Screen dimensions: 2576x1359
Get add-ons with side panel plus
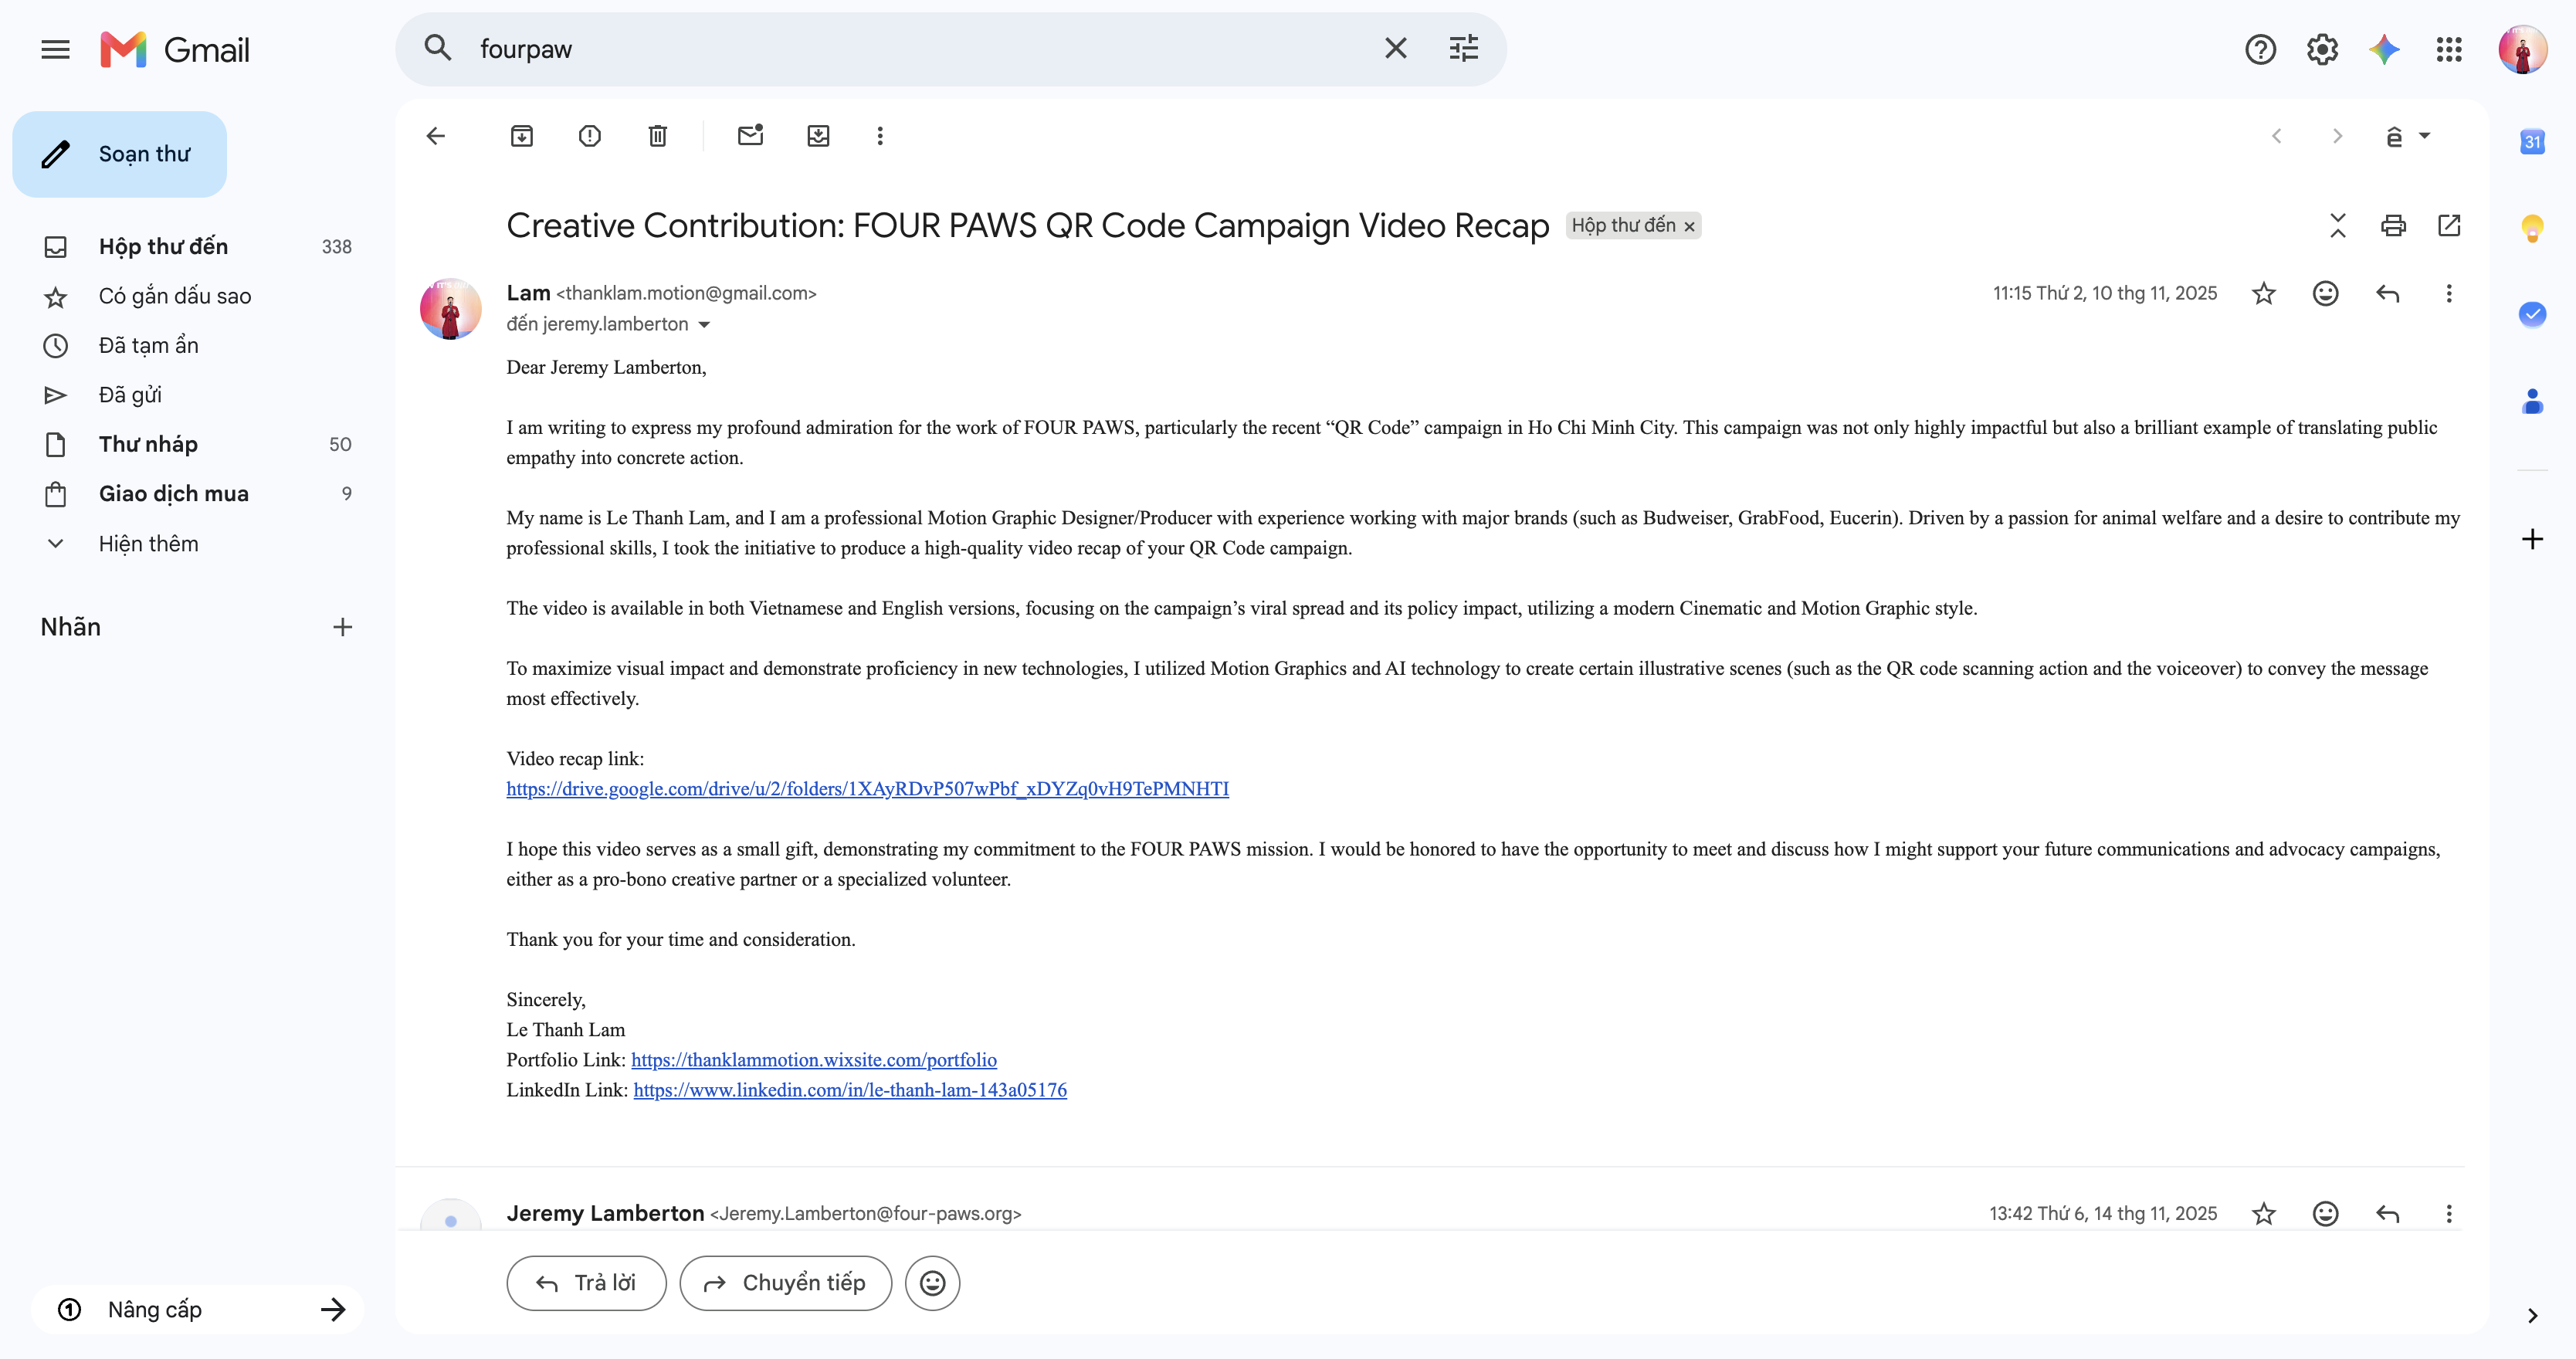(x=2532, y=539)
